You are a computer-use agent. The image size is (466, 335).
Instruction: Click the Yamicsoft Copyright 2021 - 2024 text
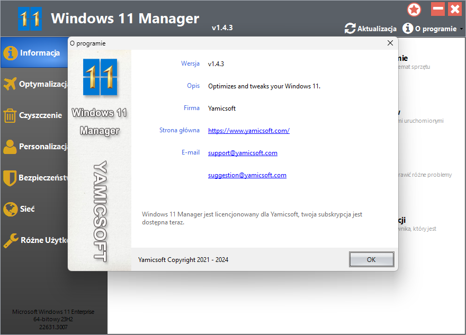coord(183,260)
